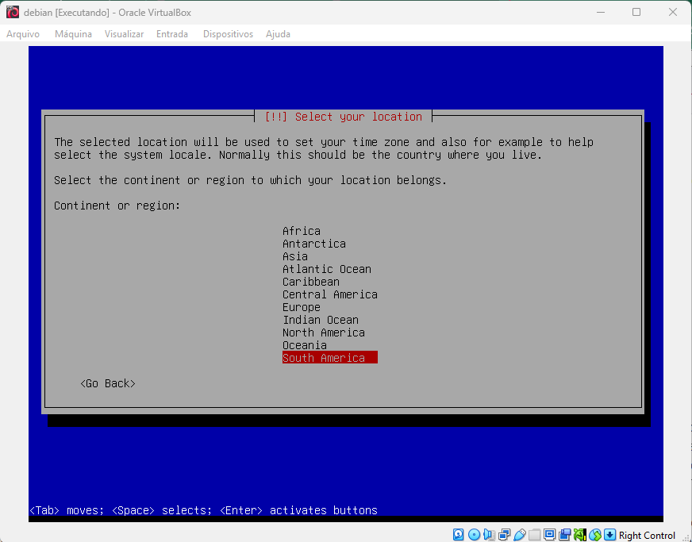This screenshot has height=542, width=692.
Task: Maximize the VirtualBox window
Action: (636, 12)
